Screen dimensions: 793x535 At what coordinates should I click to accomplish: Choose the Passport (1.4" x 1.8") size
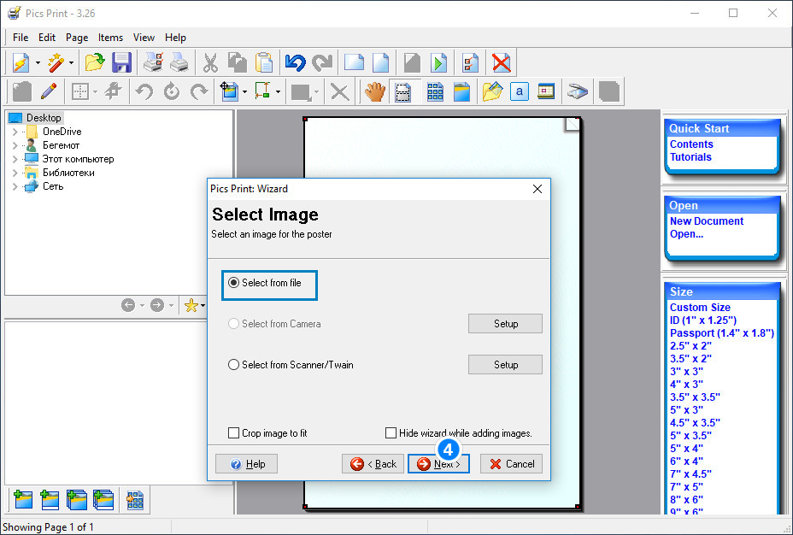click(x=722, y=333)
